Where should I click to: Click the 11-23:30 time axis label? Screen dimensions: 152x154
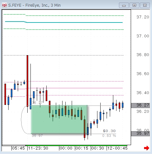[38, 148]
